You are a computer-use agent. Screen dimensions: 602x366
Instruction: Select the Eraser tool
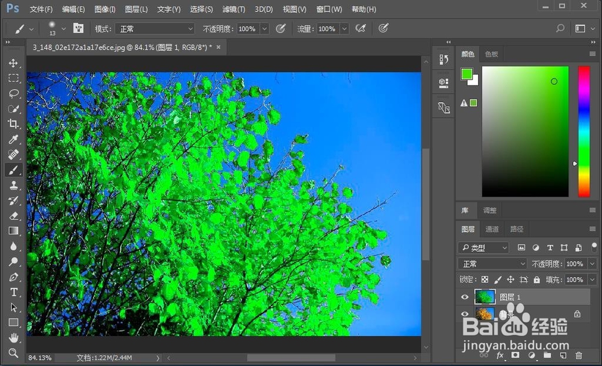[x=13, y=216]
